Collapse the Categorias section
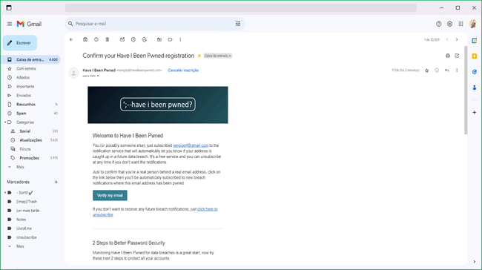This screenshot has height=270, width=482. tap(5, 122)
